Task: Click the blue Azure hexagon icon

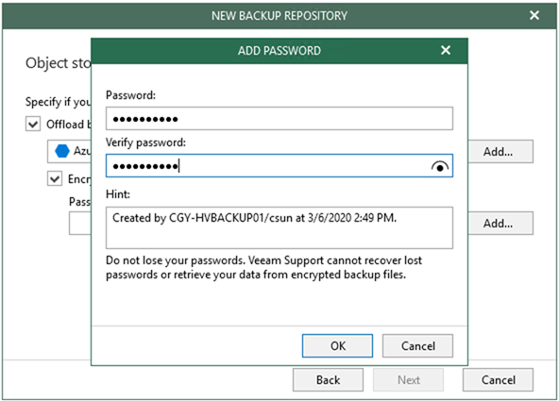Action: tap(62, 151)
